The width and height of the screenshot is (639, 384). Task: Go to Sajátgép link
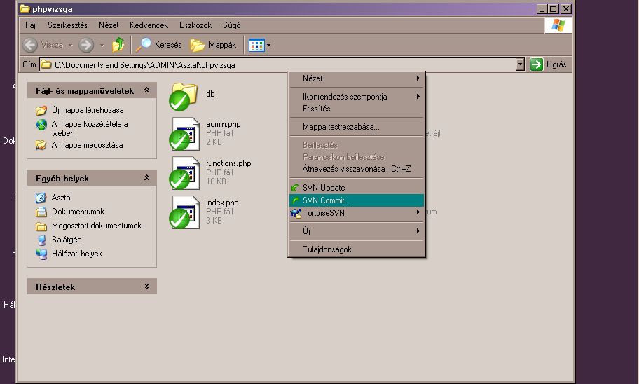pyautogui.click(x=67, y=240)
